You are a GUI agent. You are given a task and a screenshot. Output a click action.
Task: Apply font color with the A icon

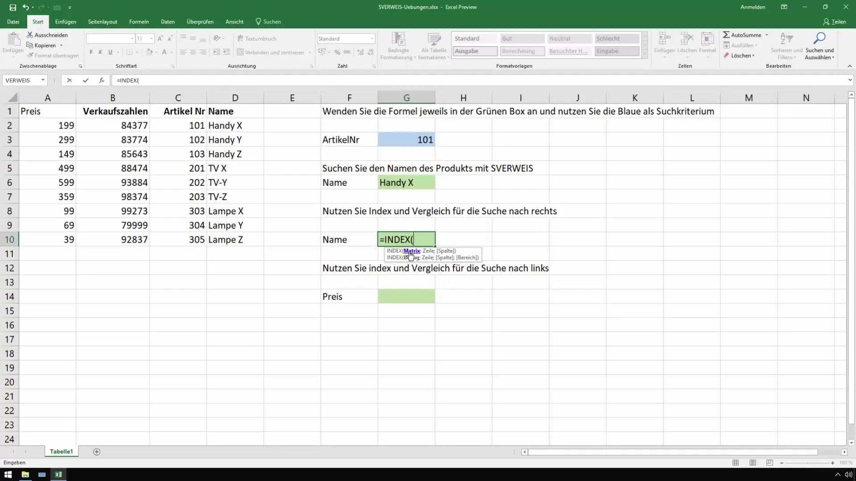164,52
